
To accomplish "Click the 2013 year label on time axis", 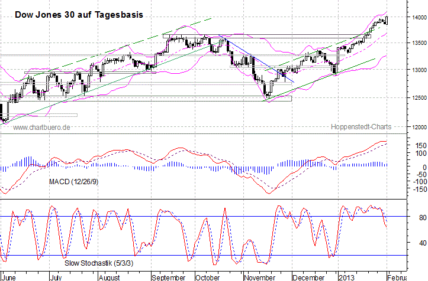I will [346, 277].
